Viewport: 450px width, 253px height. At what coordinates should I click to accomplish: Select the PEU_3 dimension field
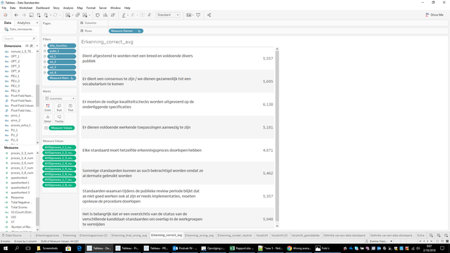15,86
